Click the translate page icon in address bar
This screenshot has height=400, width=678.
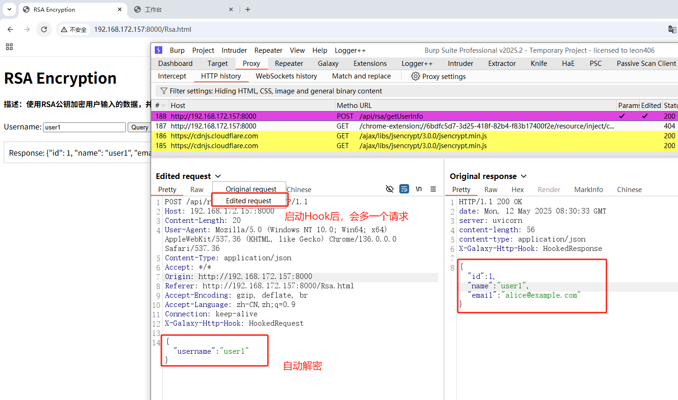[x=672, y=29]
